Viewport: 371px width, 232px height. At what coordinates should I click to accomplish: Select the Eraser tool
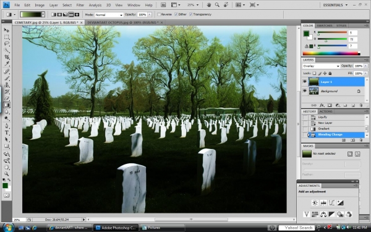coord(7,98)
